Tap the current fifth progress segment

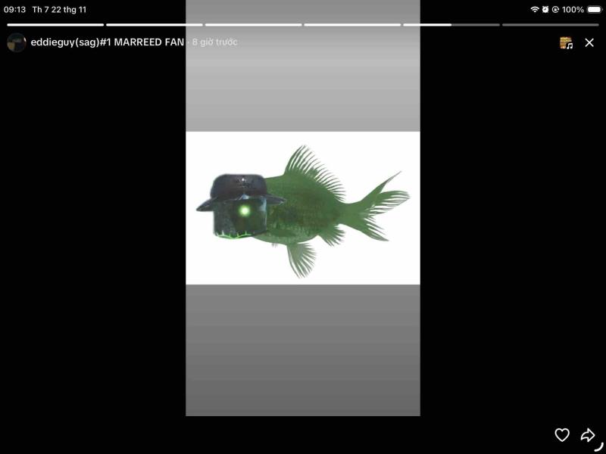pyautogui.click(x=451, y=24)
